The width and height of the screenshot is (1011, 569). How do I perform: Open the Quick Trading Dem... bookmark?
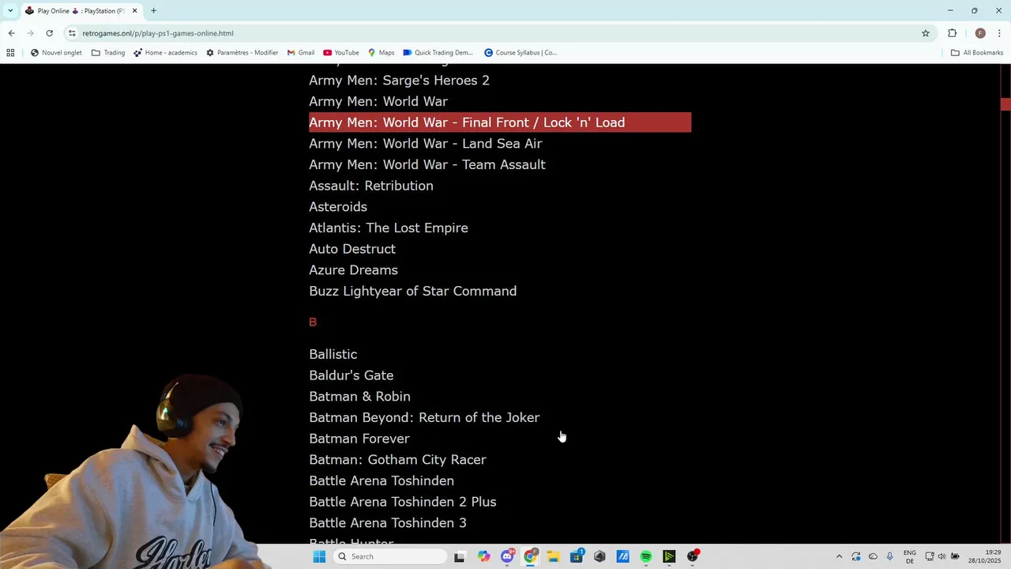point(438,53)
